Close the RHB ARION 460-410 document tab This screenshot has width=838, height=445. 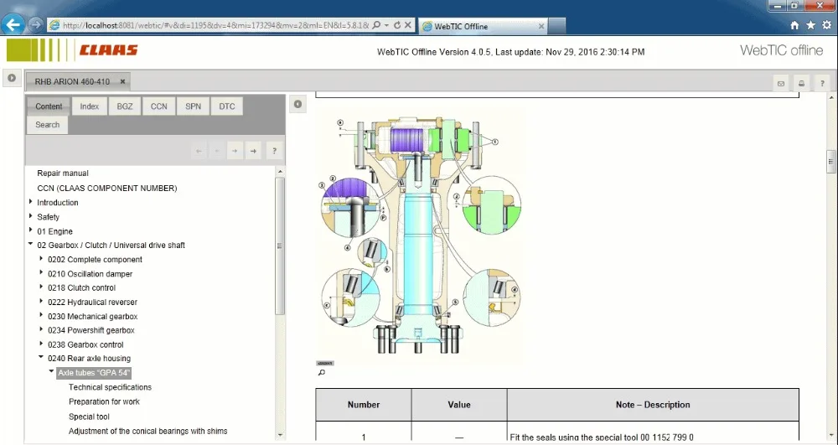(x=122, y=82)
